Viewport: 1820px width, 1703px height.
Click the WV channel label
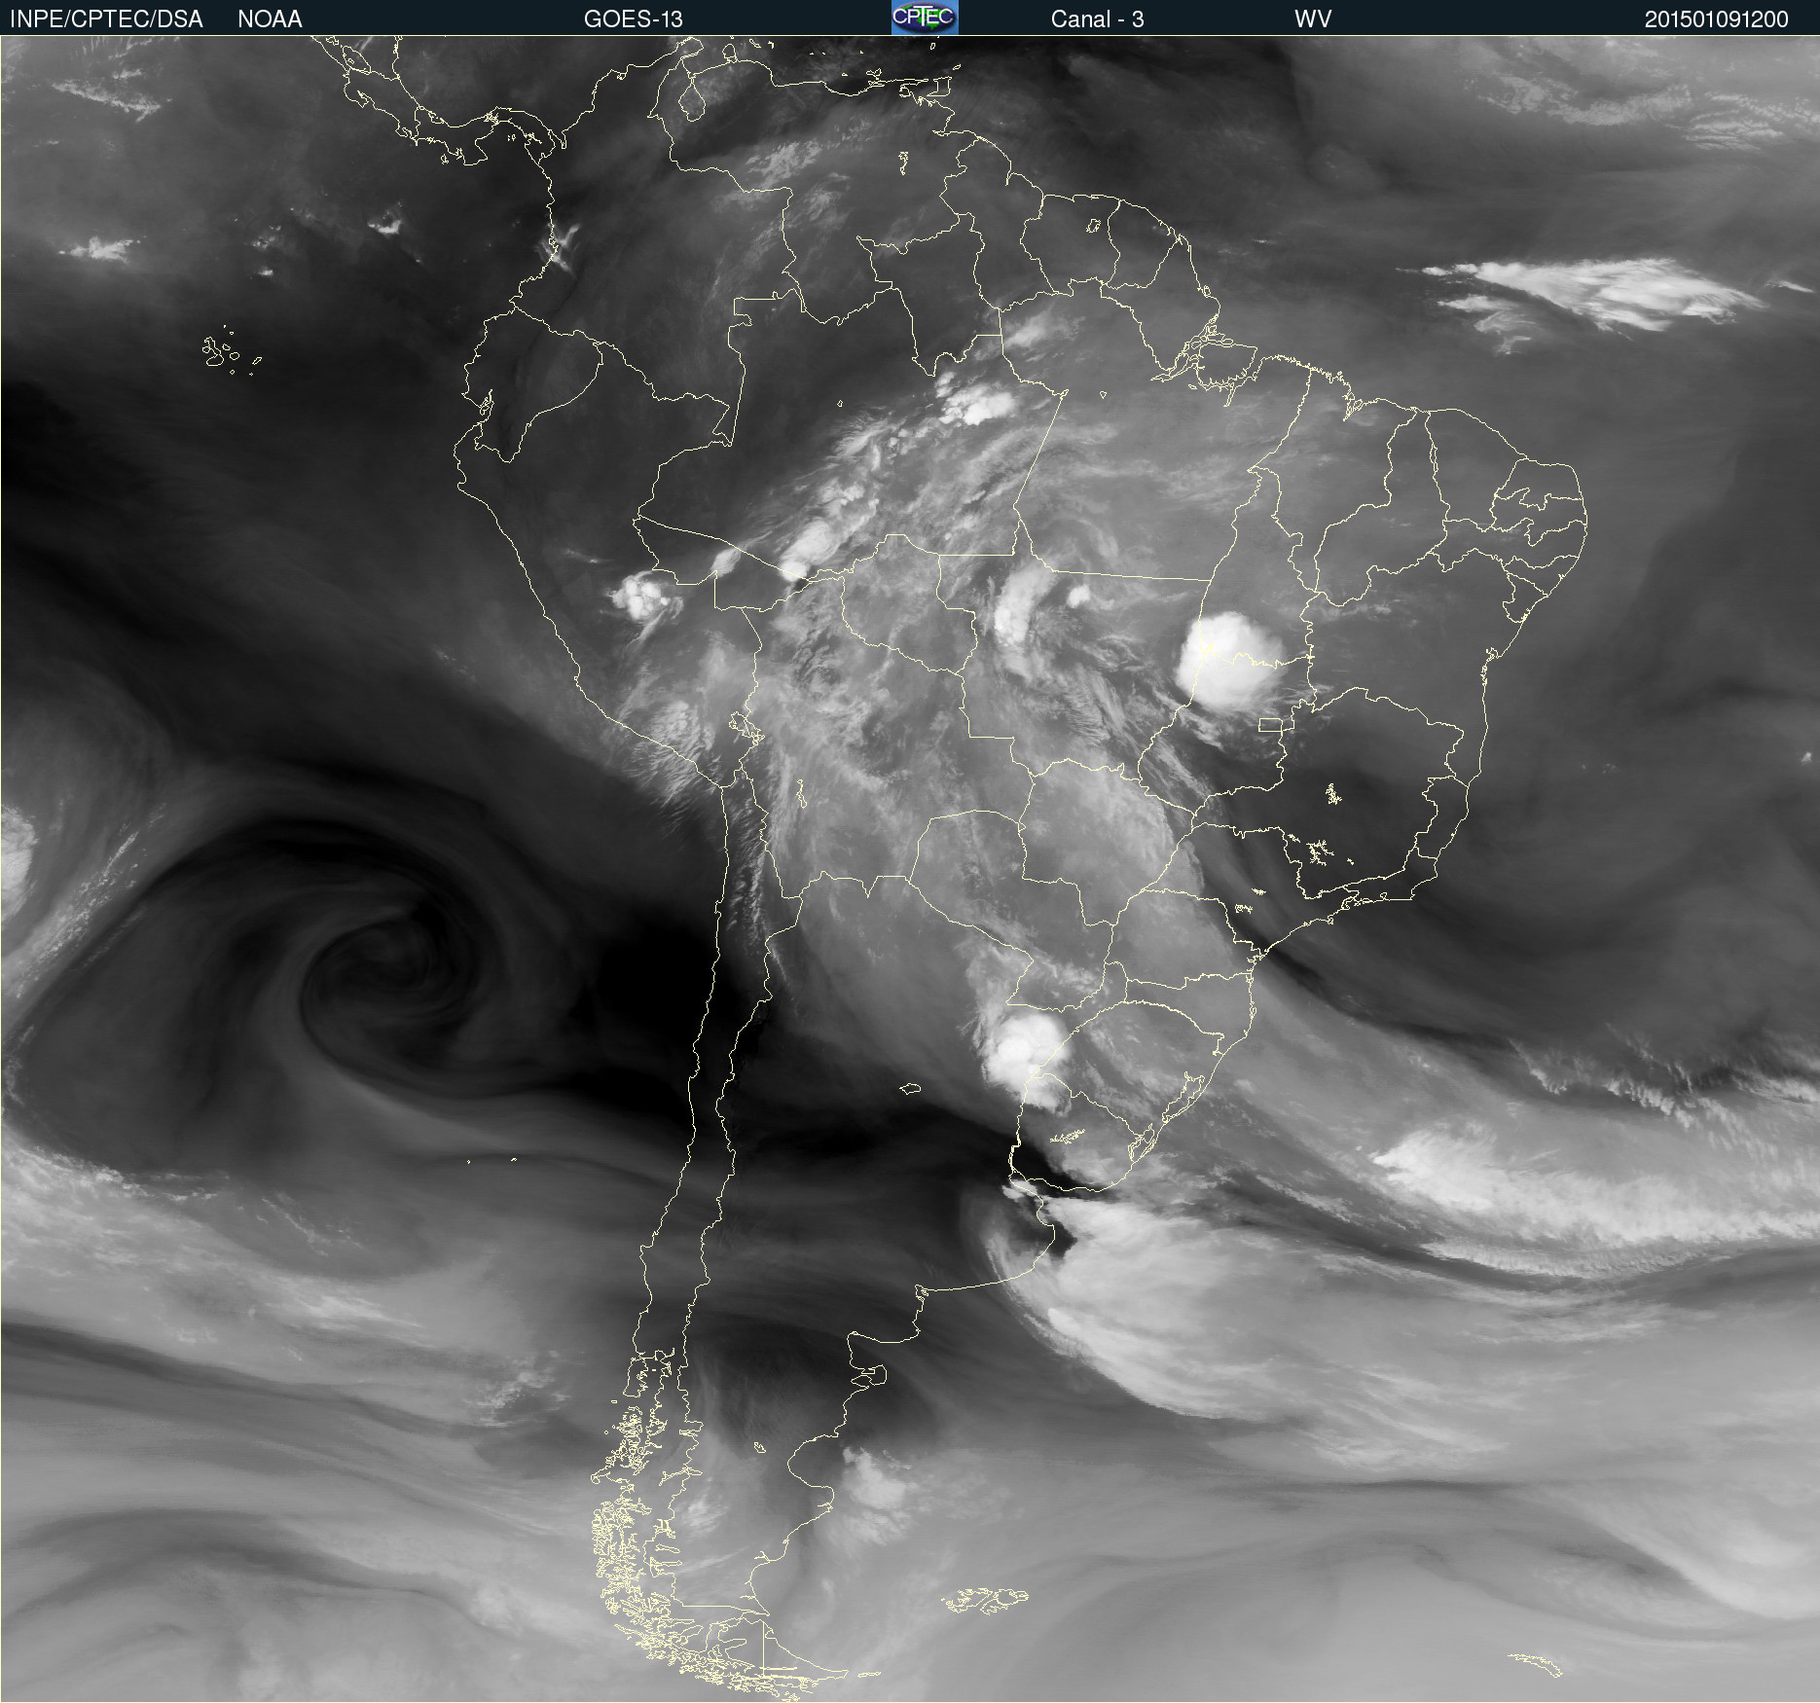click(1313, 19)
